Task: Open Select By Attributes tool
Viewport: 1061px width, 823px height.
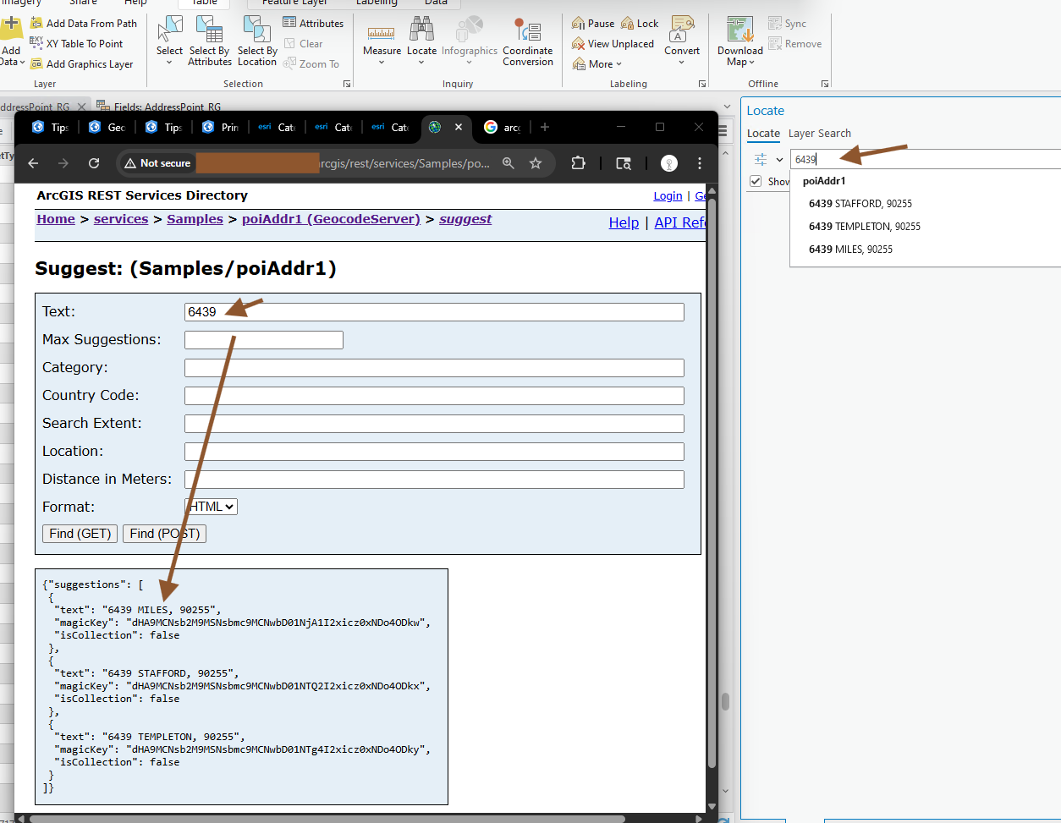Action: 210,41
